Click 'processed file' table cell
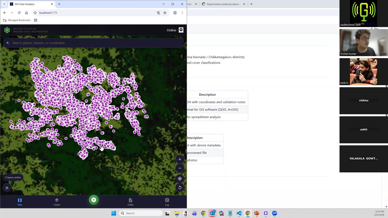 [x=197, y=153]
